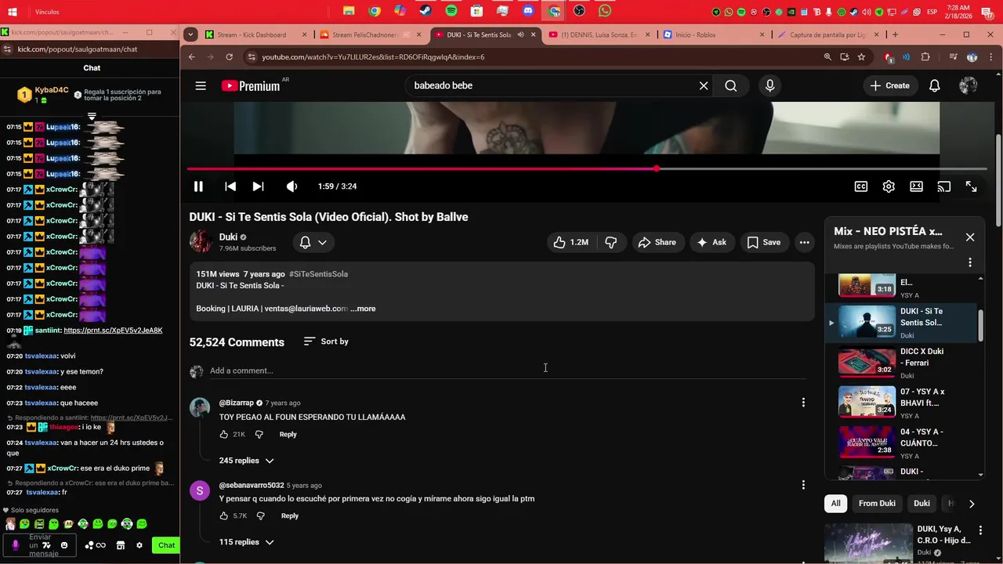Expand description with '...more'
The height and width of the screenshot is (564, 1003).
(363, 309)
